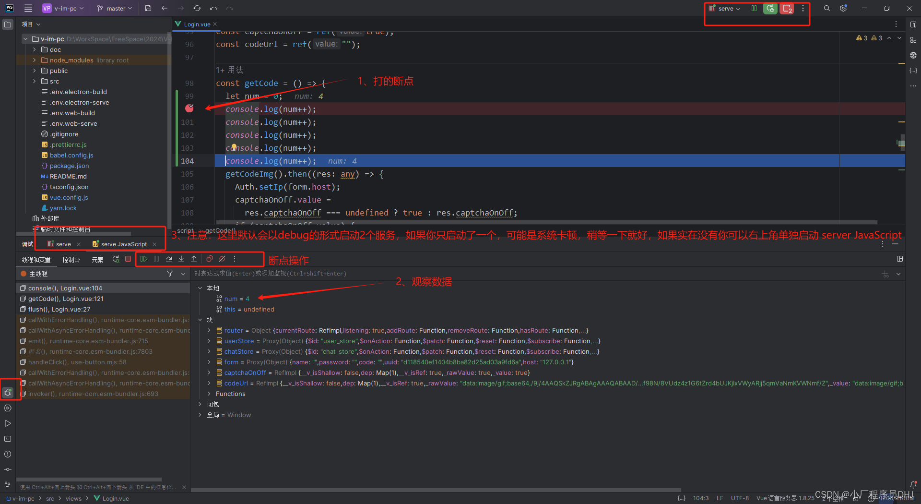
Task: Resume program in debugger toolbar
Action: point(144,259)
